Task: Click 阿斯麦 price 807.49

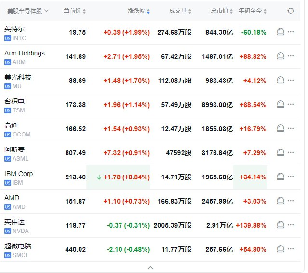Action: click(x=76, y=153)
